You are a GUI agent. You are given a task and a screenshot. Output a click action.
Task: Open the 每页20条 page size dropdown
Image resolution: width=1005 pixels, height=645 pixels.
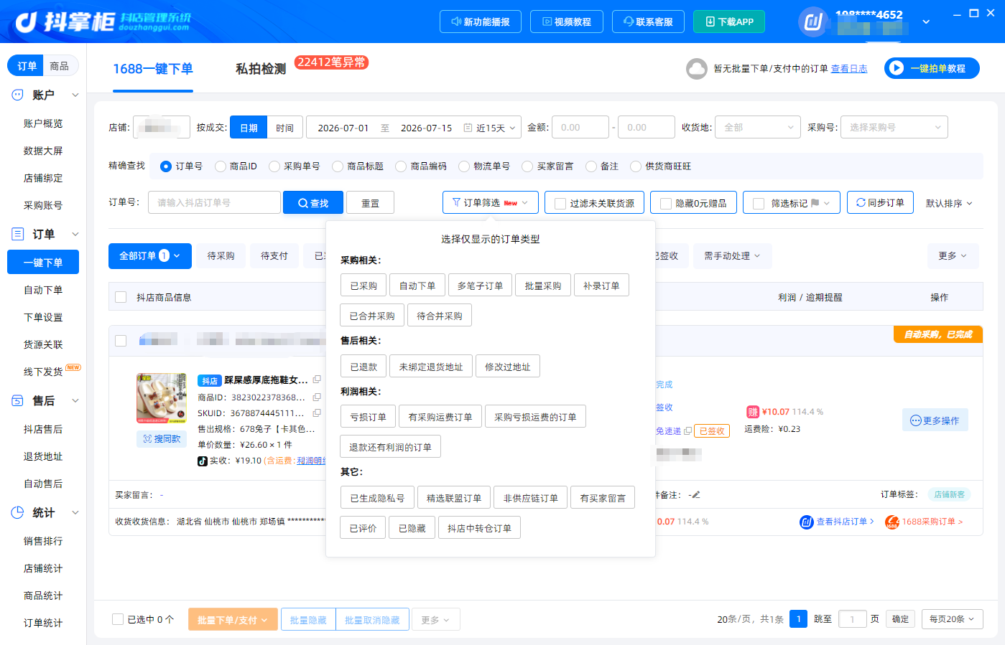pos(953,619)
